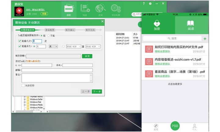Toggle the 能看几次 checkbox
220x132 pixels.
tap(20, 41)
